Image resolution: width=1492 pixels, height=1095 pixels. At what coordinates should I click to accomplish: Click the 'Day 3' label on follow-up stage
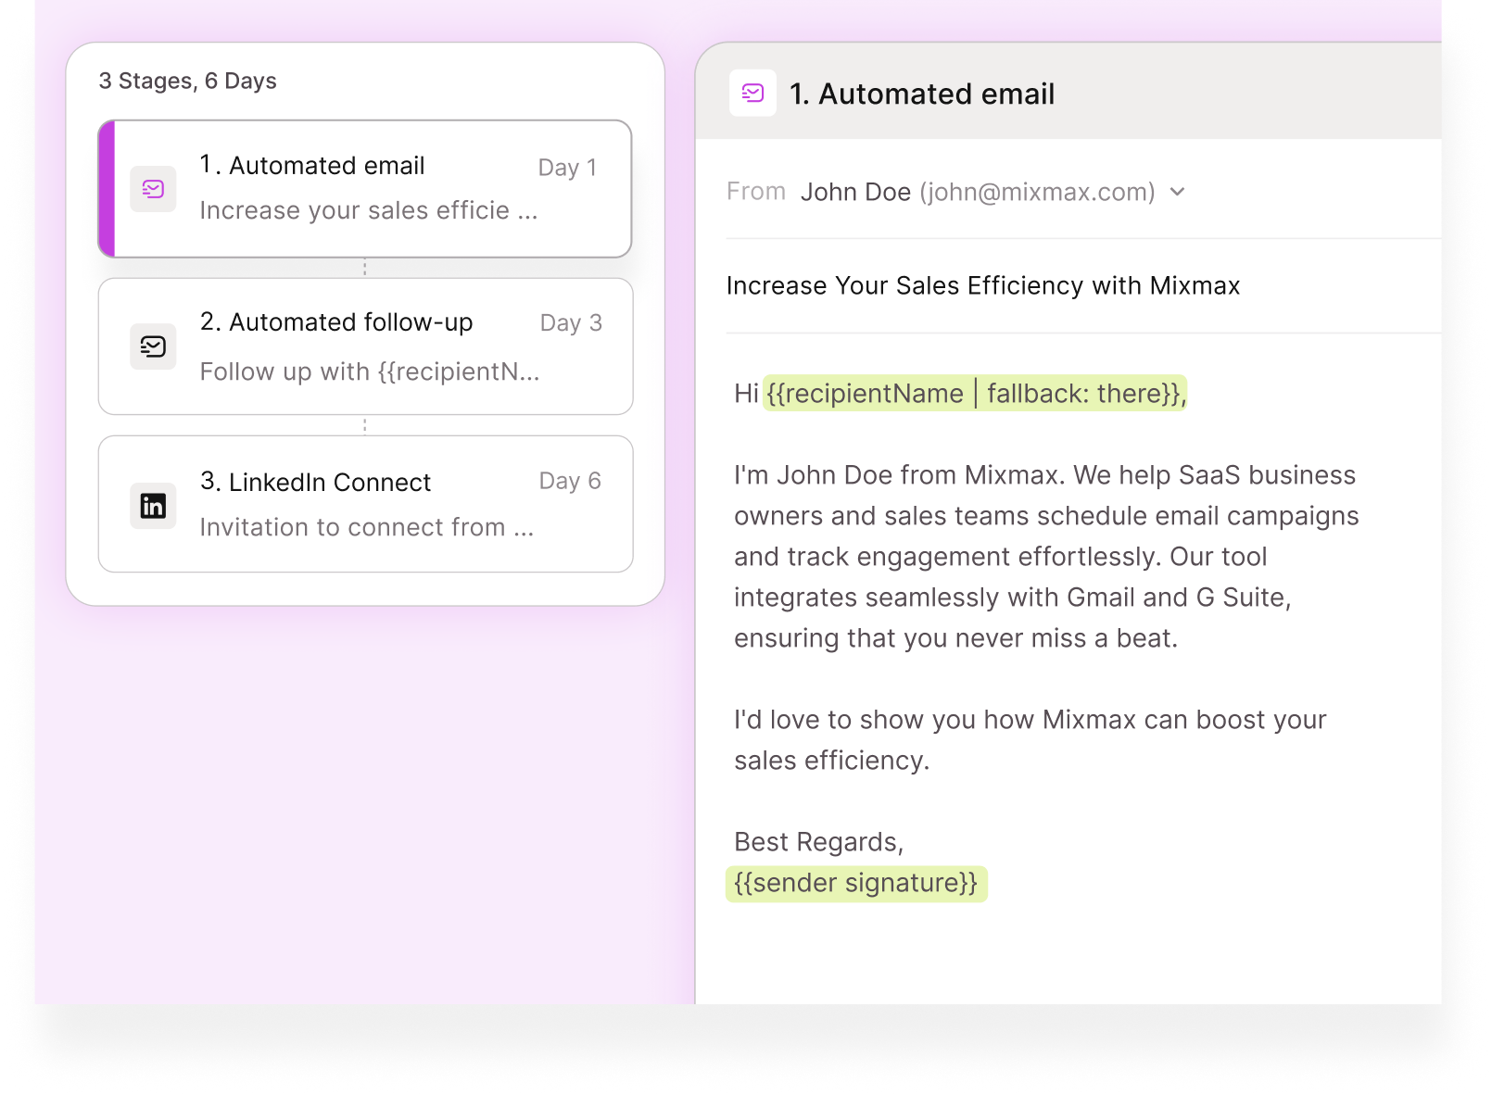pos(571,323)
